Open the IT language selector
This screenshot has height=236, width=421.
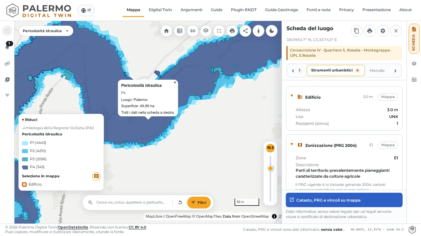86,10
